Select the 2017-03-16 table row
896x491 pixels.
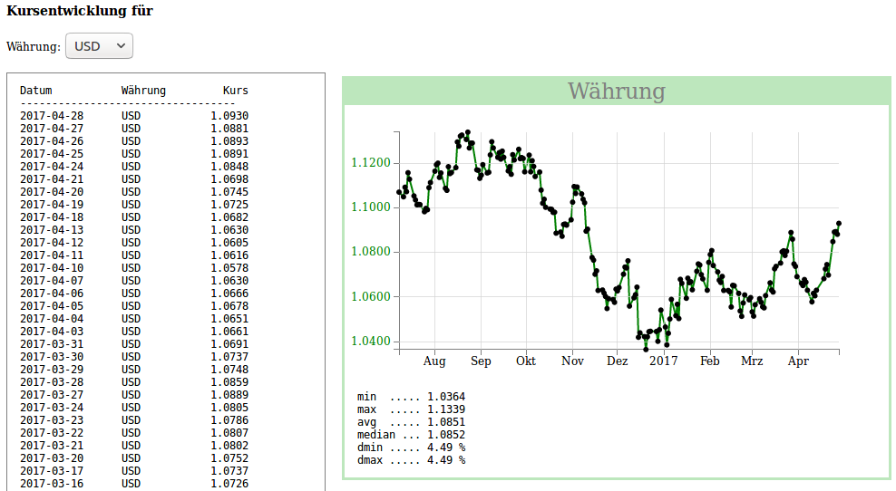point(133,484)
